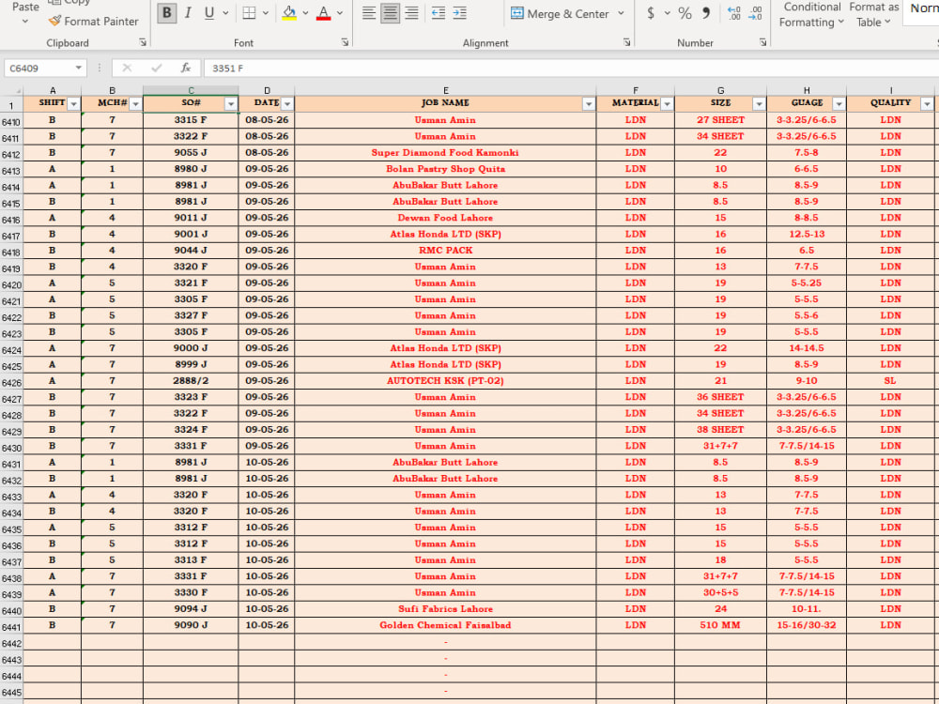Open SO# column filter dropdown
Viewport: 939px width, 704px height.
coord(231,104)
